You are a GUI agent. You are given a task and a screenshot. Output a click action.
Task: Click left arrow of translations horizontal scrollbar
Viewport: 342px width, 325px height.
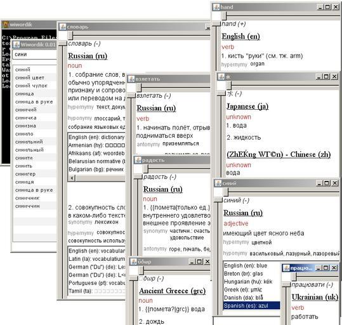(72, 178)
